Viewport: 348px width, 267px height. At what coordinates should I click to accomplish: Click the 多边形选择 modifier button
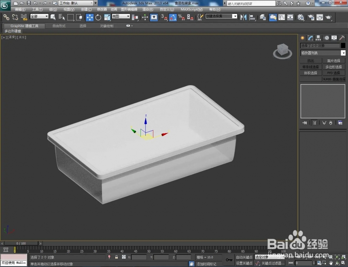333,67
